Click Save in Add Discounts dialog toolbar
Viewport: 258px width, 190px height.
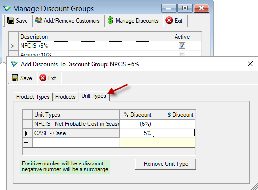(x=22, y=78)
